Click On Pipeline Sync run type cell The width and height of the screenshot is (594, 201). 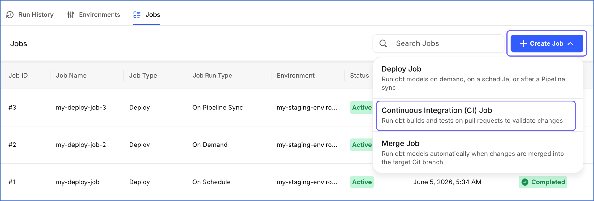coord(218,108)
